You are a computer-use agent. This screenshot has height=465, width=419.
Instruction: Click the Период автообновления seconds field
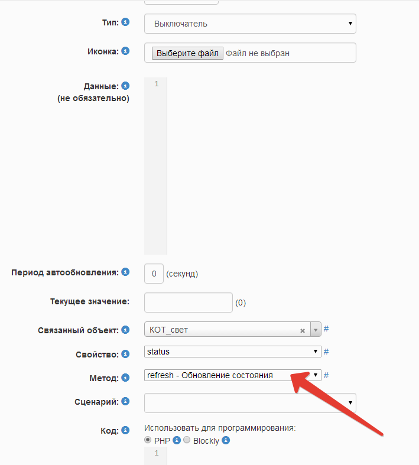click(154, 274)
